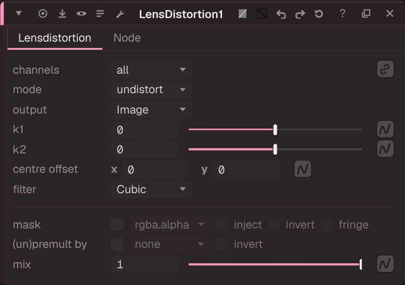Screen dimensions: 405x285
Task: Click the 'centre offset' label text
Action: pos(45,169)
